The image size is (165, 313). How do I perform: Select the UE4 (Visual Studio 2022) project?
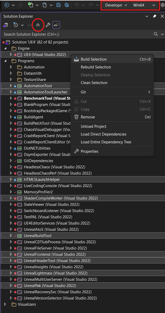(45, 55)
